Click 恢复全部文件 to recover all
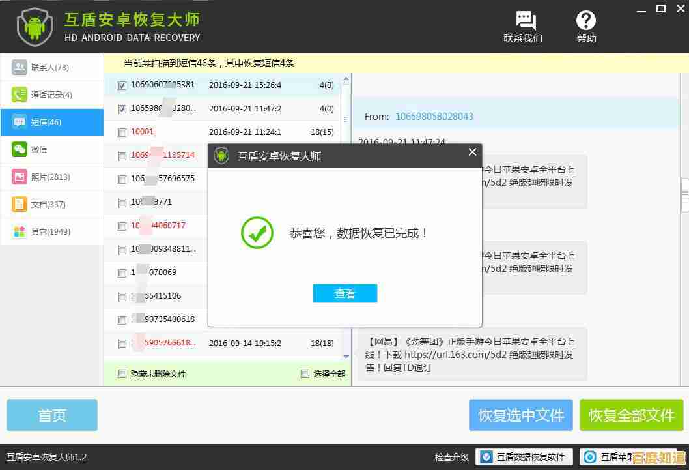This screenshot has height=470, width=689. 630,415
